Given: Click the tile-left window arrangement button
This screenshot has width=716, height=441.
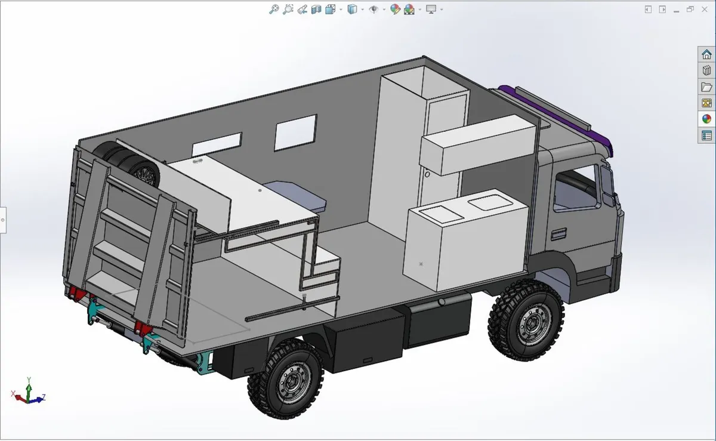Looking at the screenshot, I should click(x=649, y=9).
